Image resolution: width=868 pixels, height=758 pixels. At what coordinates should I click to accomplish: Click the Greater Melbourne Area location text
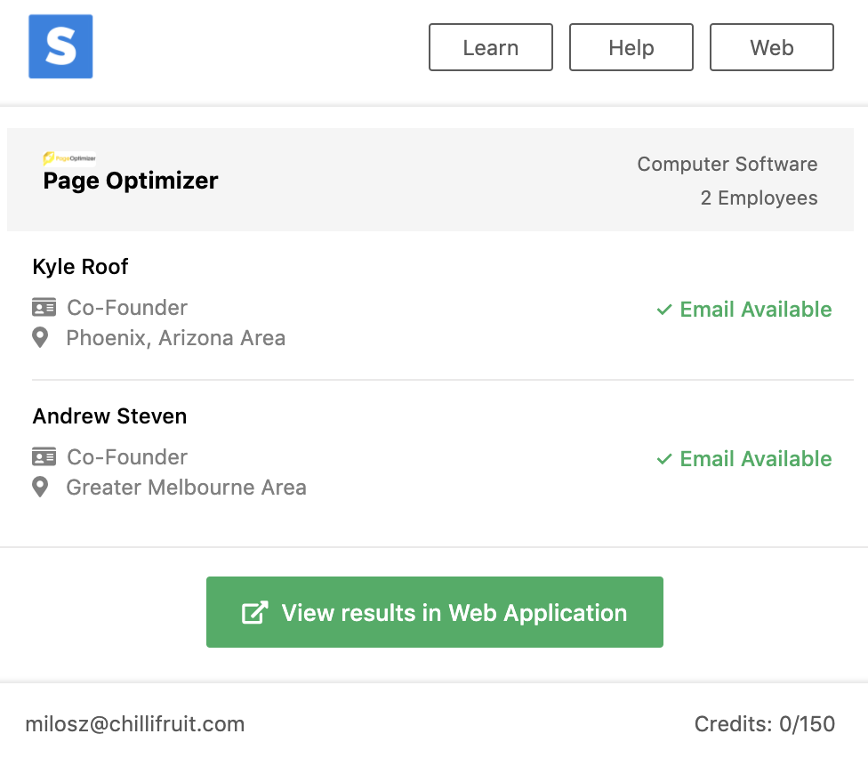186,488
